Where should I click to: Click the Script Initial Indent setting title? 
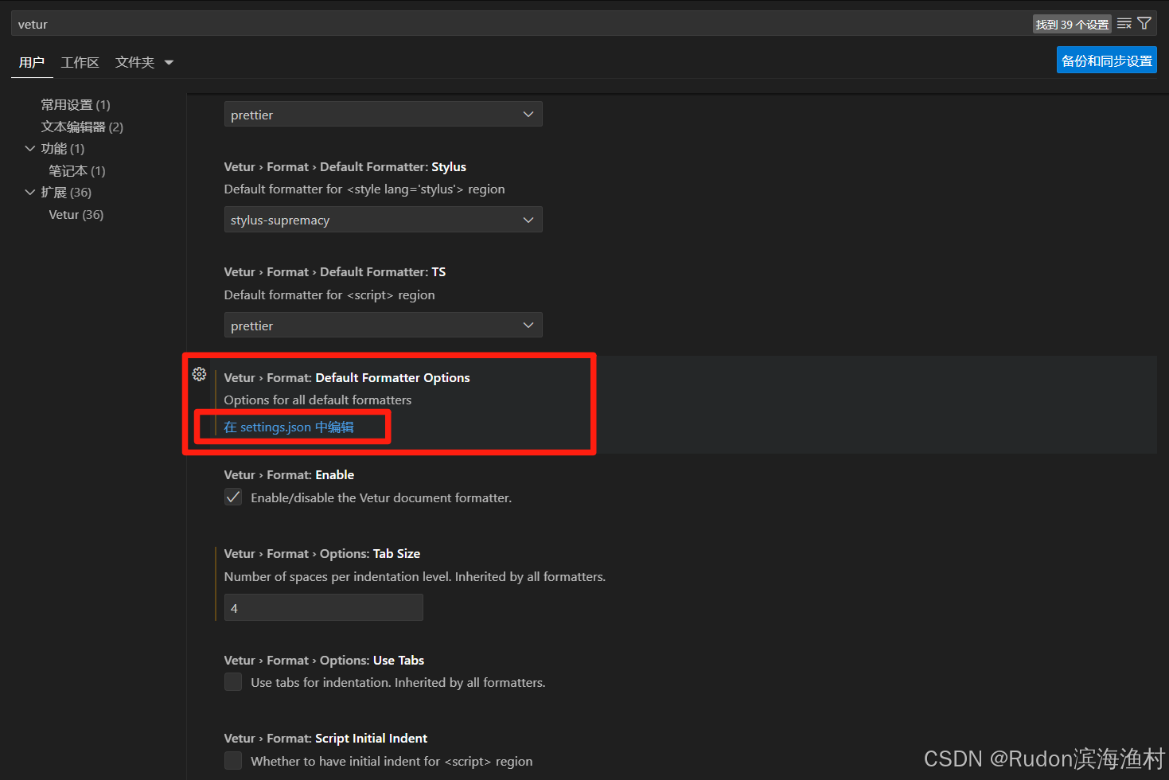pos(325,739)
